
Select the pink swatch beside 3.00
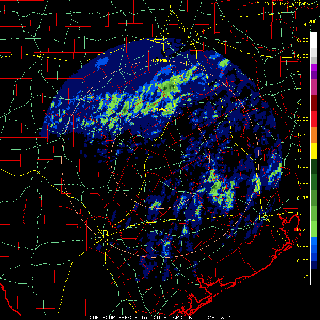pyautogui.click(x=314, y=87)
